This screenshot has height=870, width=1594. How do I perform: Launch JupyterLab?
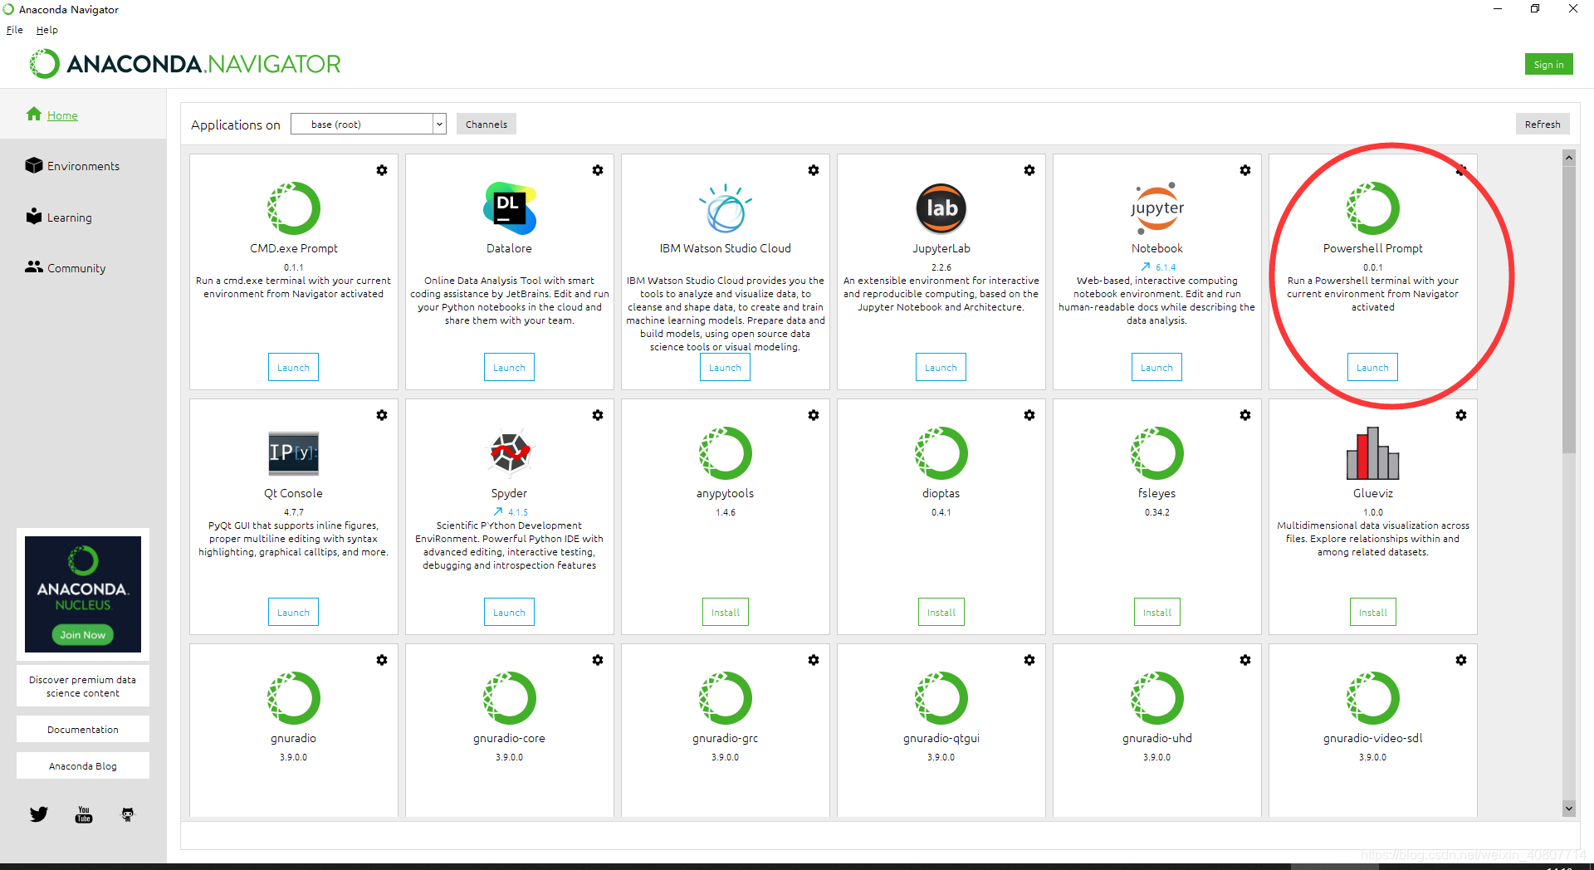[x=941, y=368]
